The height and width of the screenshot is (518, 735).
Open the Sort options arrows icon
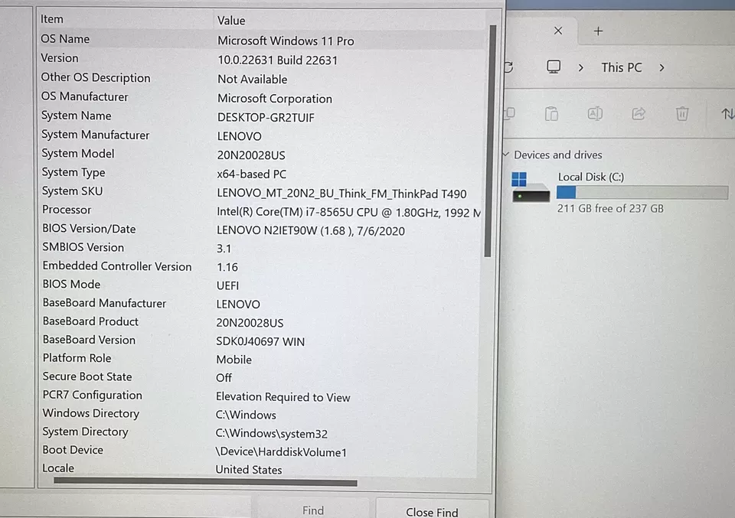(727, 114)
